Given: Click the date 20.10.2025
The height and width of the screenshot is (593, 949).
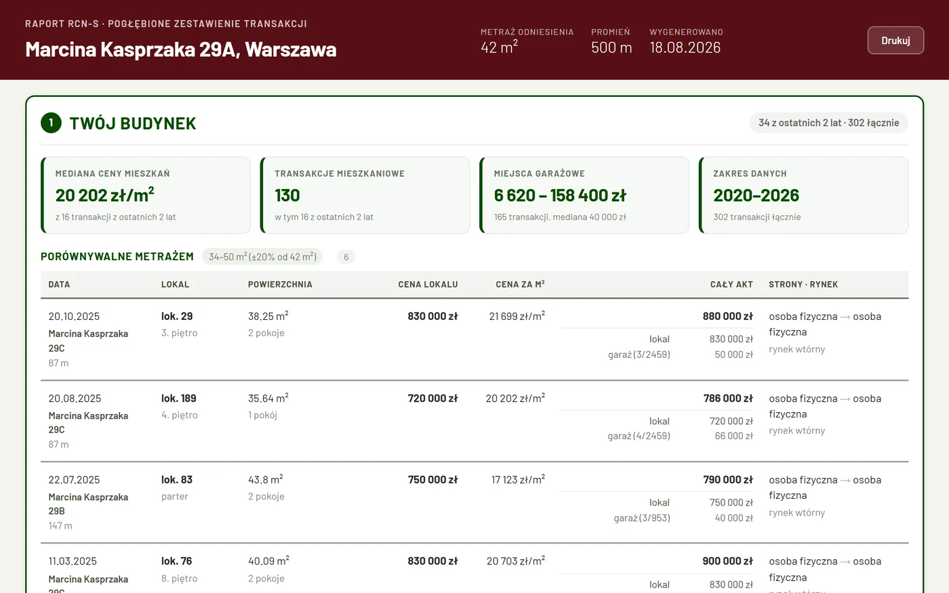Looking at the screenshot, I should click(x=74, y=316).
